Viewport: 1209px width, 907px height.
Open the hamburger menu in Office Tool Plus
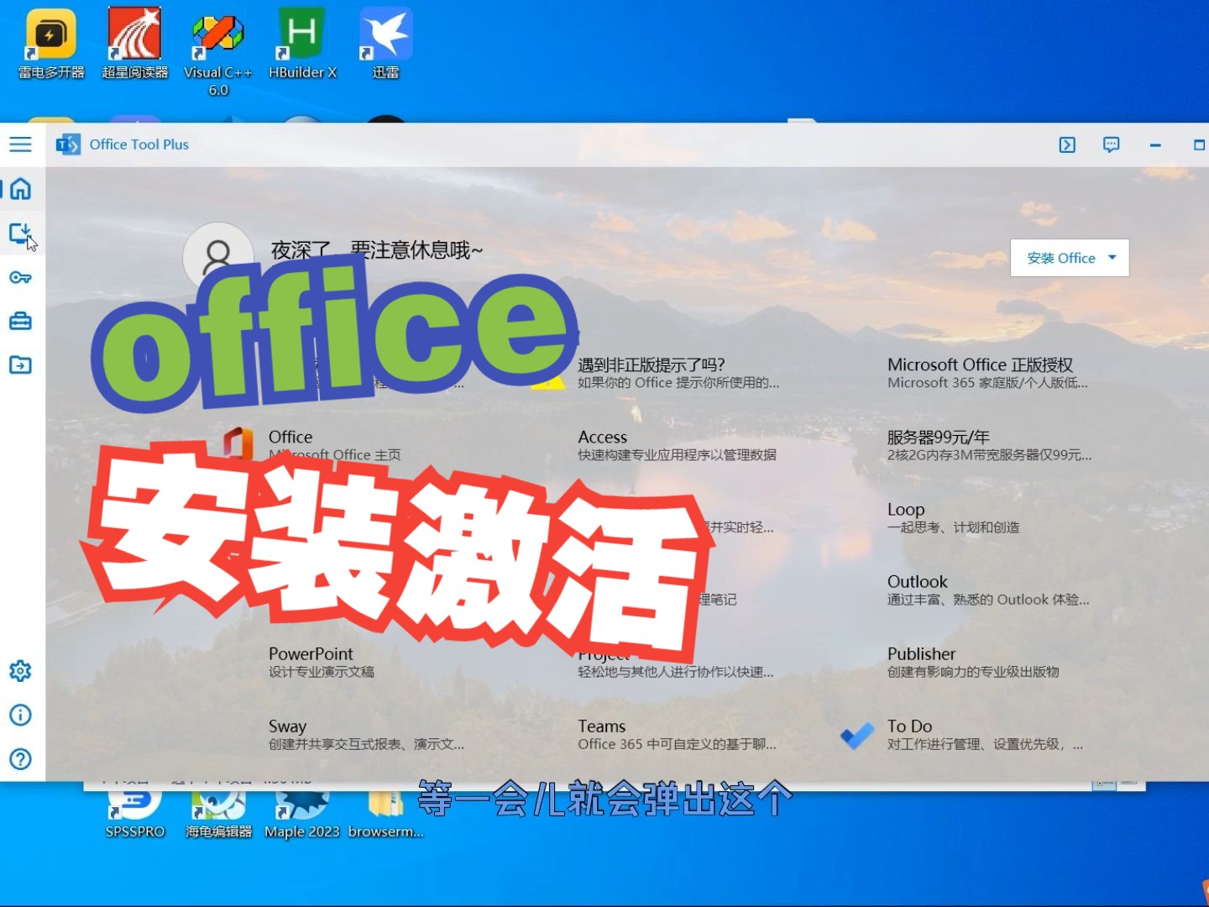tap(20, 144)
